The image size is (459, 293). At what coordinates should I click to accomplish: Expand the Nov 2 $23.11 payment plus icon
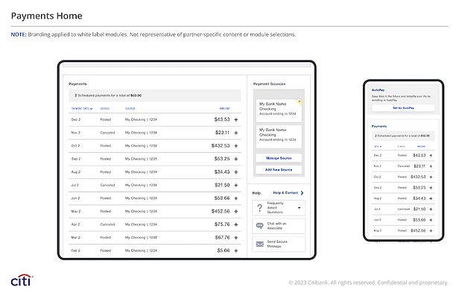[236, 133]
